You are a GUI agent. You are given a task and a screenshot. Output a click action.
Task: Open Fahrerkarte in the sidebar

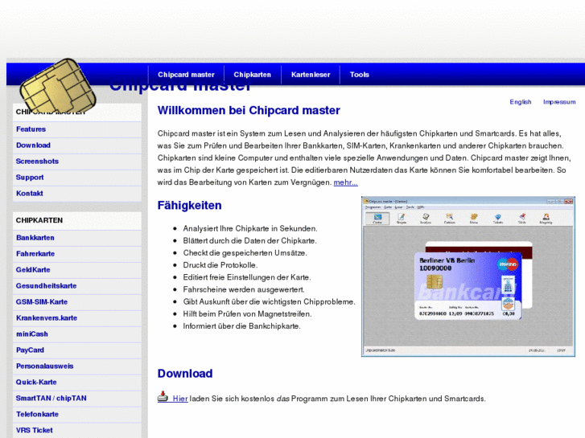(x=77, y=254)
